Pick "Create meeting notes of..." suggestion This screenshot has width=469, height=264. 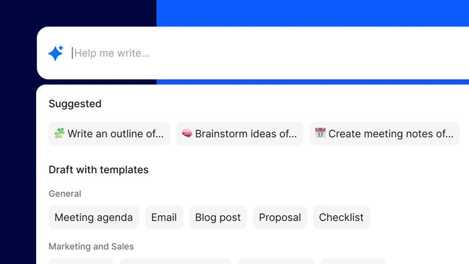coord(385,133)
